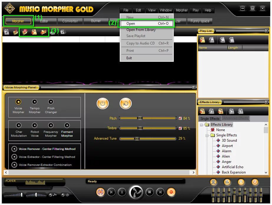The image size is (272, 205).
Task: Open the Morpher menu
Action: click(182, 10)
